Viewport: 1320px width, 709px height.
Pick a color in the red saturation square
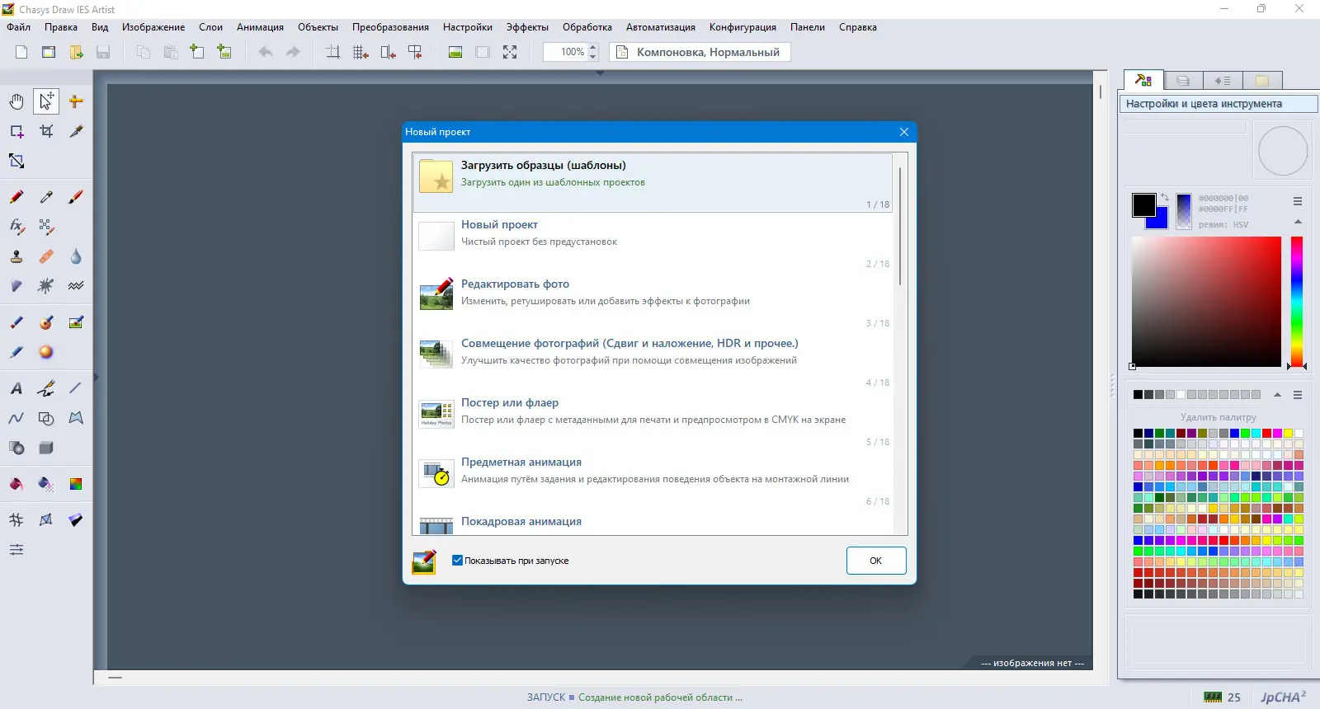pyautogui.click(x=1206, y=302)
